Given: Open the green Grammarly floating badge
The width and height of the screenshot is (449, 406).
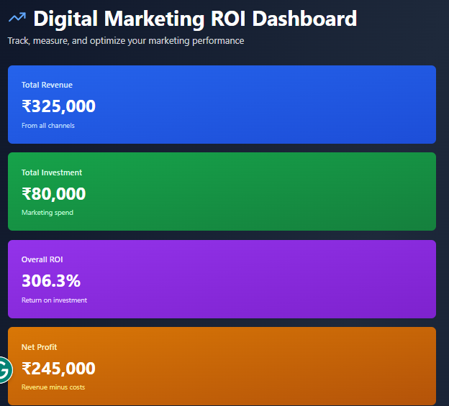Looking at the screenshot, I should [4, 370].
